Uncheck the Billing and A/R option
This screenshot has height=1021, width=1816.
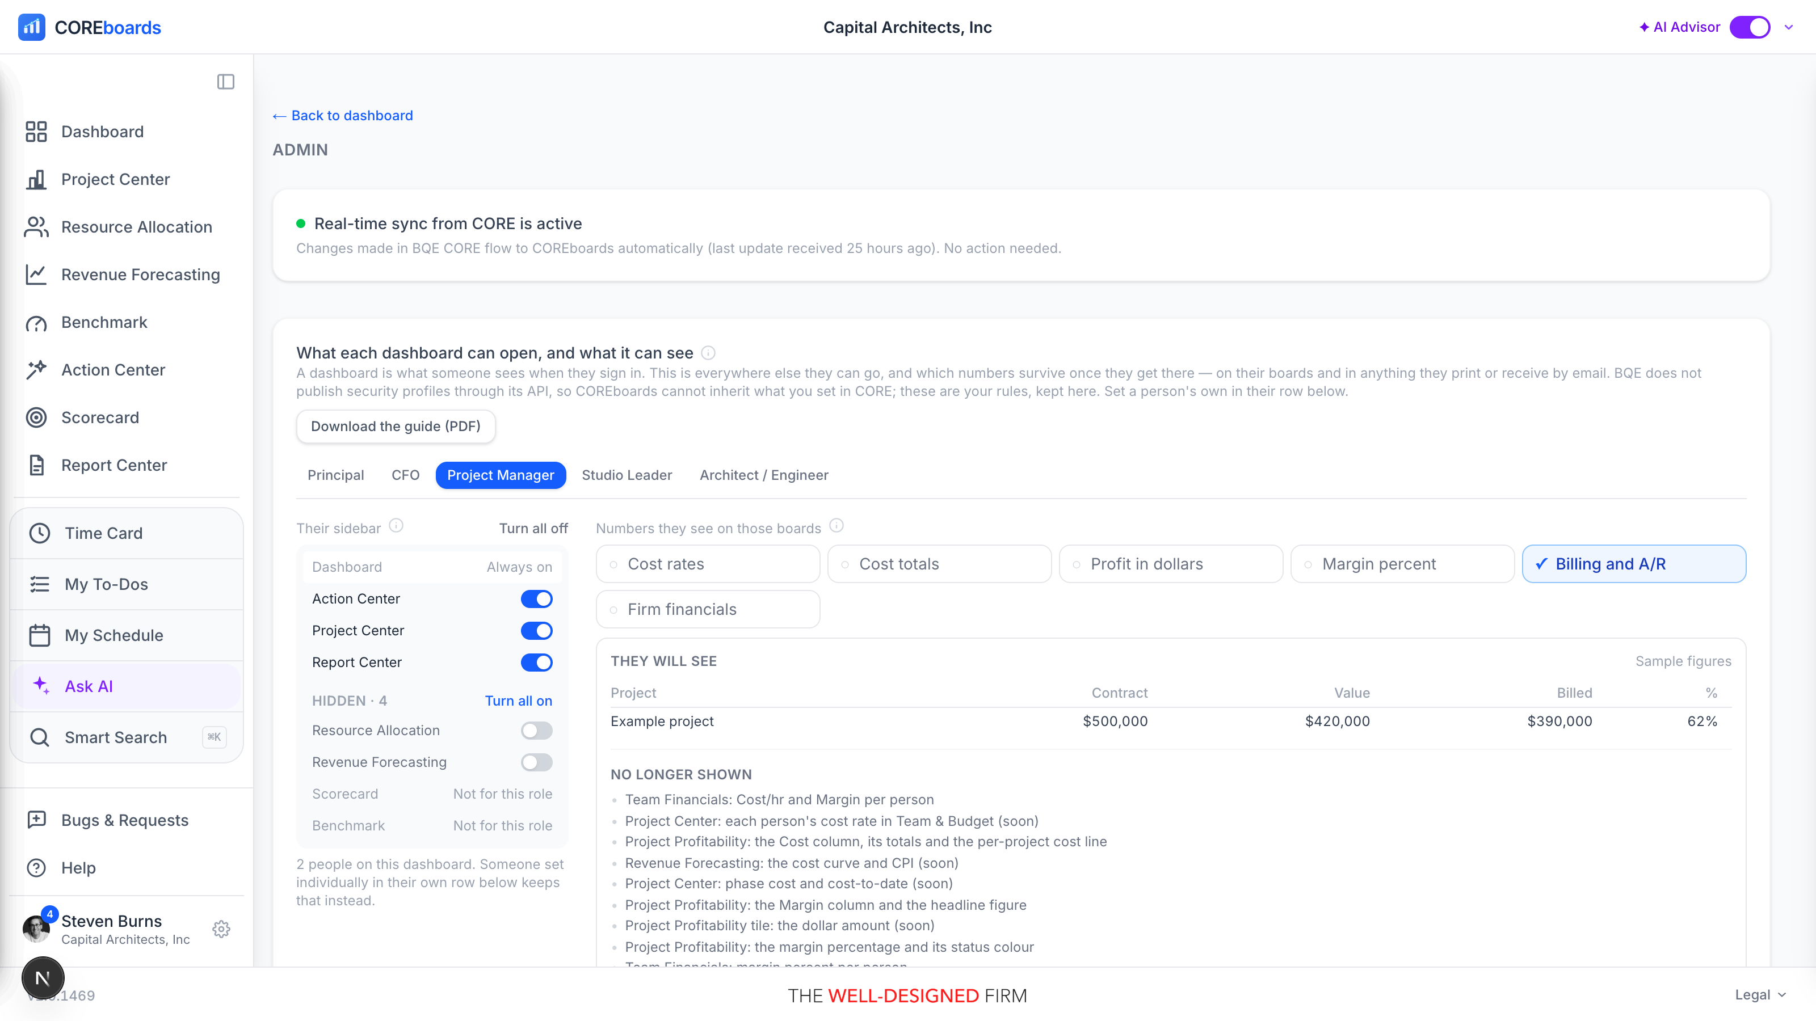point(1634,564)
